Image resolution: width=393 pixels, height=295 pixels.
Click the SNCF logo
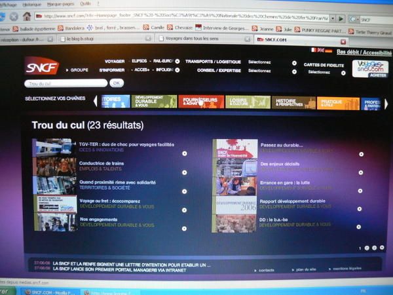[42, 66]
